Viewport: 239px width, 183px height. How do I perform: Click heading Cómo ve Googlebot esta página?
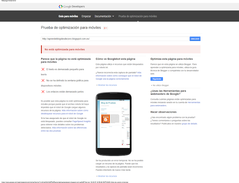pos(116,59)
